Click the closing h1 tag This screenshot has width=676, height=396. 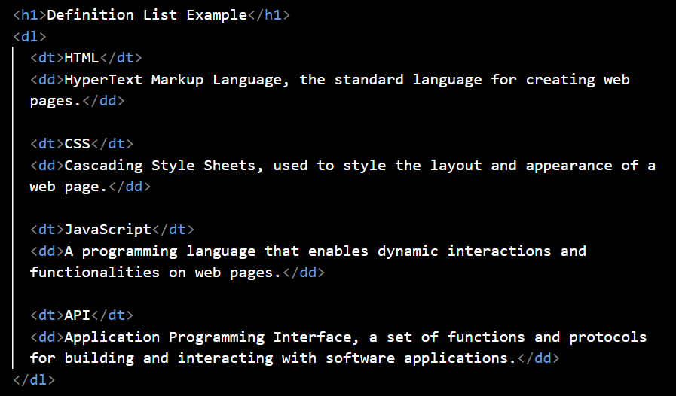(269, 15)
